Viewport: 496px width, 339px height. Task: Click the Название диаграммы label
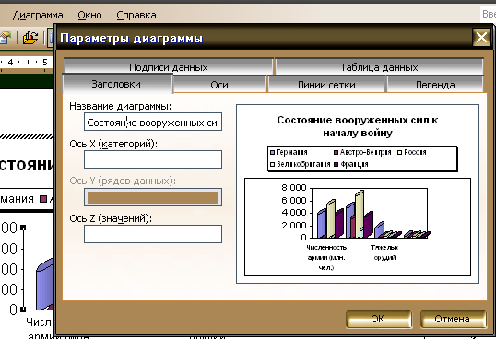(x=120, y=106)
